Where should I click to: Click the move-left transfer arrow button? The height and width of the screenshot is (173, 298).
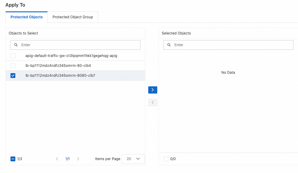pos(153,103)
